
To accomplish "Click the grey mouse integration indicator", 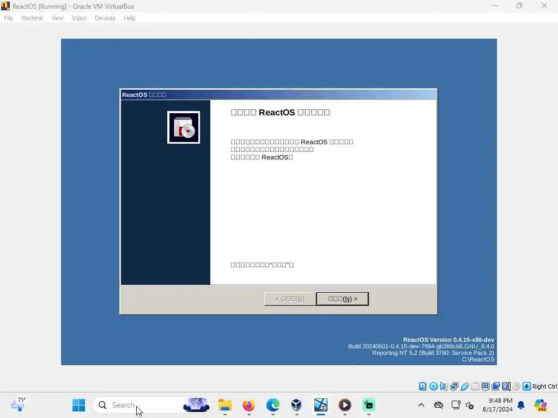I will click(x=517, y=386).
